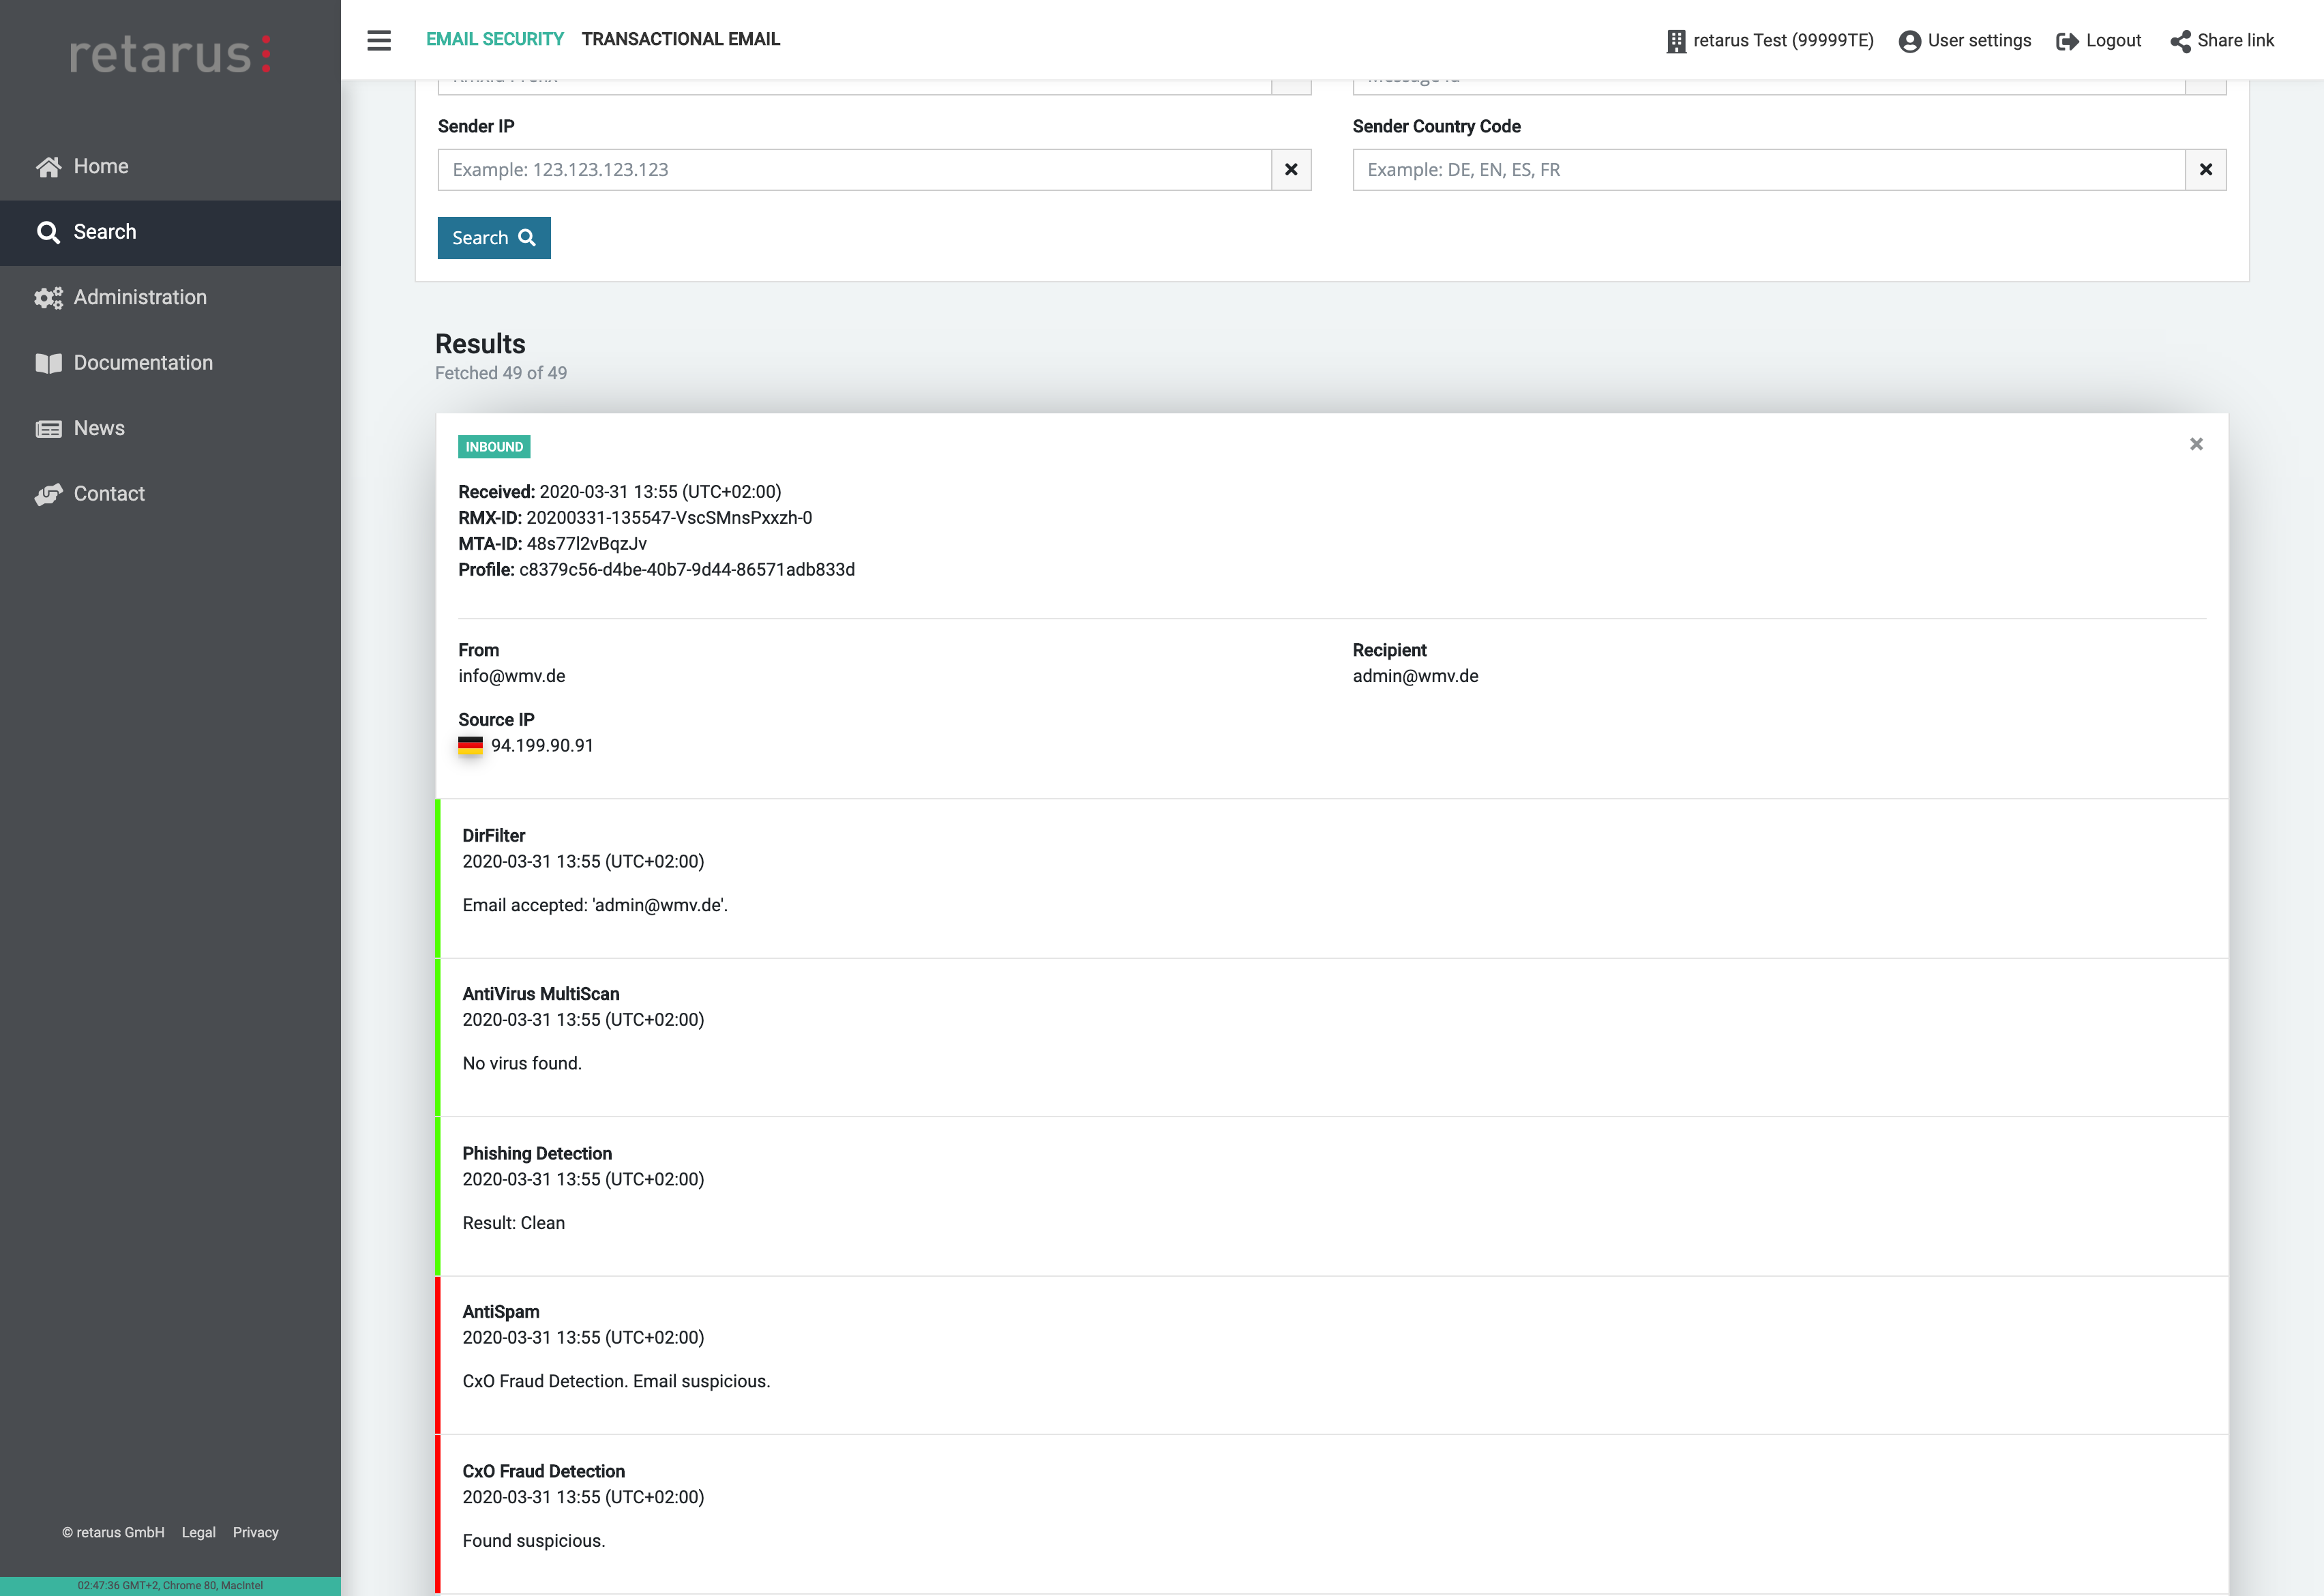The width and height of the screenshot is (2324, 1596).
Task: Click the Administration gears icon
Action: pos(48,298)
